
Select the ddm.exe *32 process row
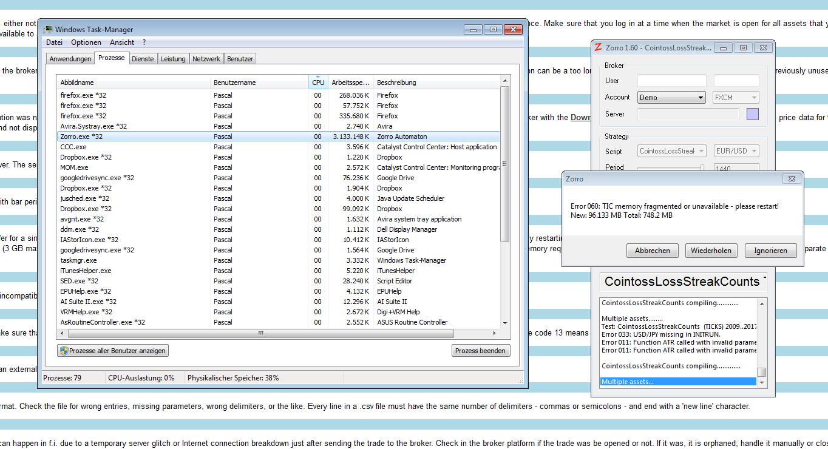278,229
